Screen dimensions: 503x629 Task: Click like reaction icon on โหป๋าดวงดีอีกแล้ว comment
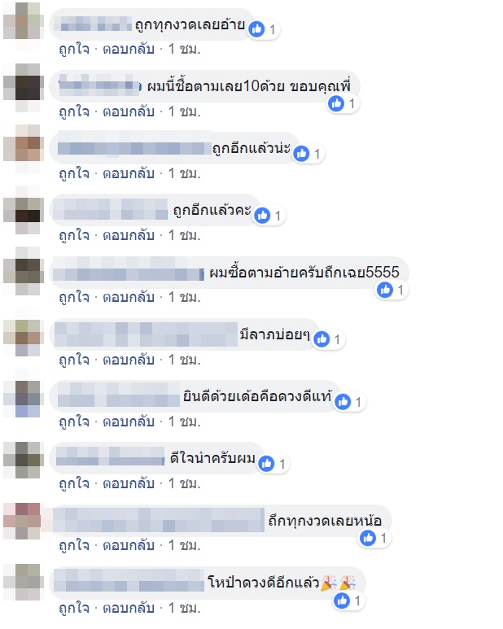(x=342, y=601)
